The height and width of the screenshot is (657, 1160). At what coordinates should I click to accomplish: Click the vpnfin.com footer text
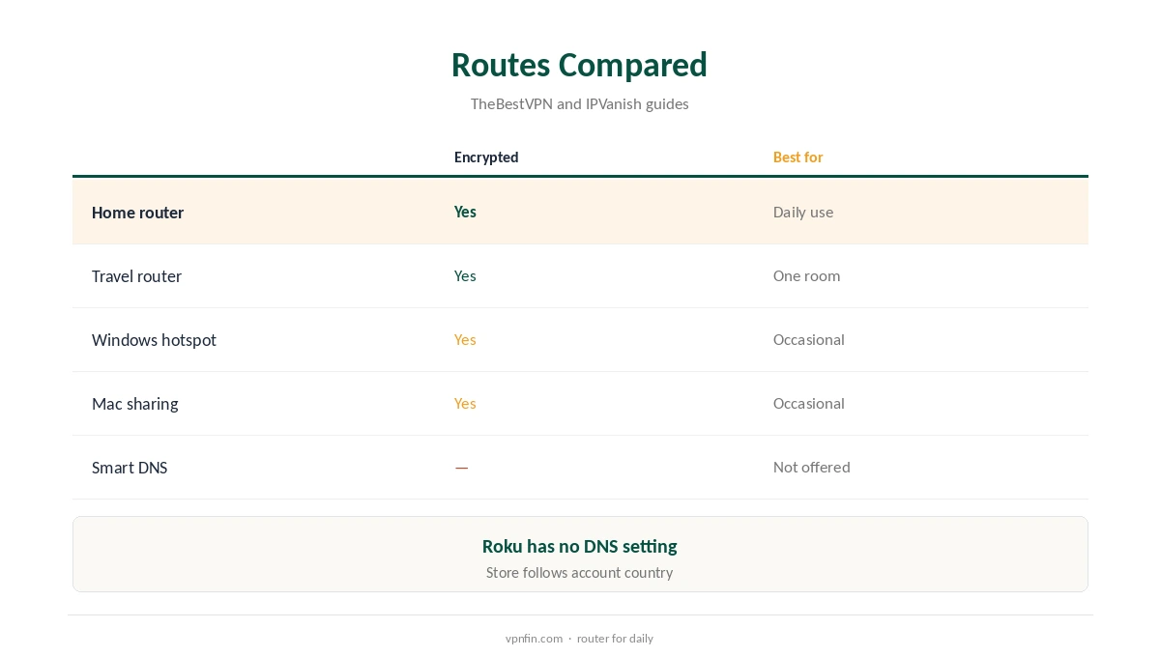(534, 639)
